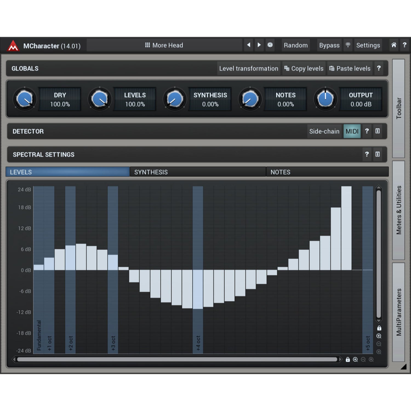Open the Spectral Settings help icon
Image resolution: width=411 pixels, height=411 pixels.
tap(367, 154)
